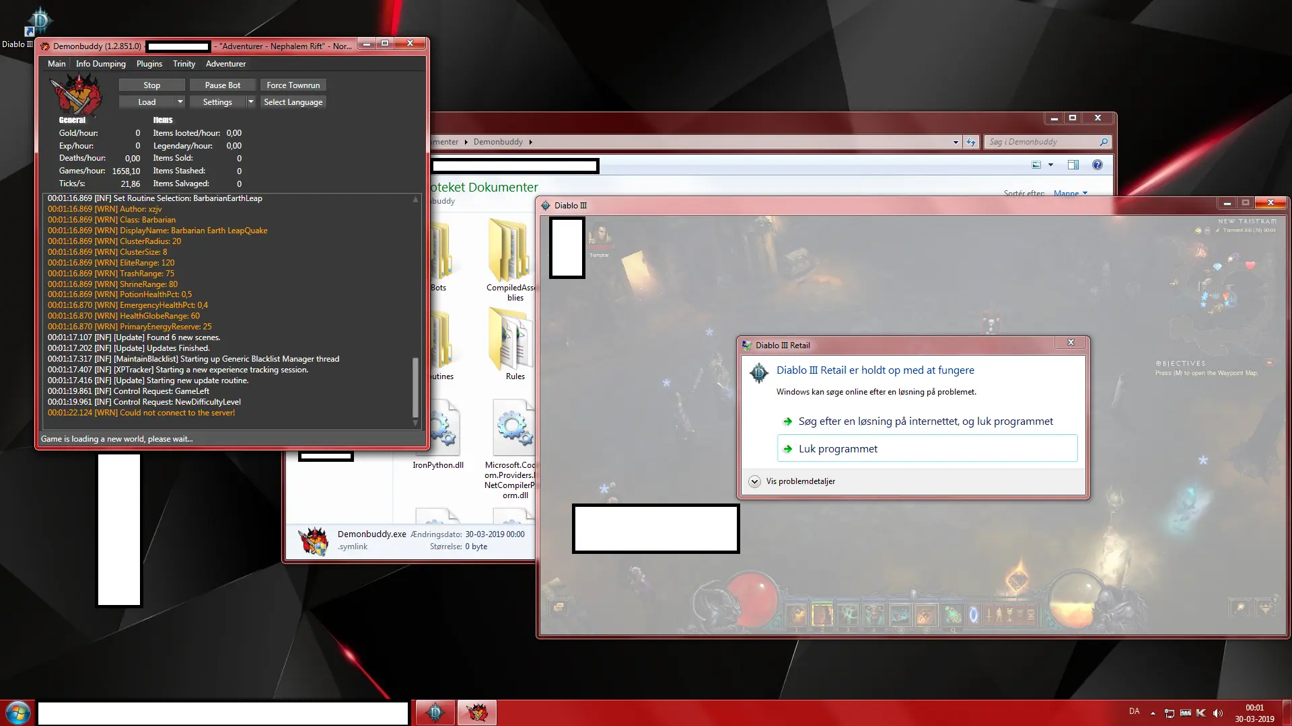Screen dimensions: 1292x726
Task: Toggle the preview pane icon in Explorer
Action: [x=1073, y=165]
